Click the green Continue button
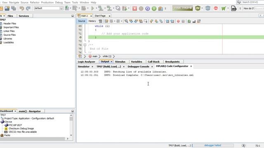The height and width of the screenshot is (148, 264). coord(154,8)
